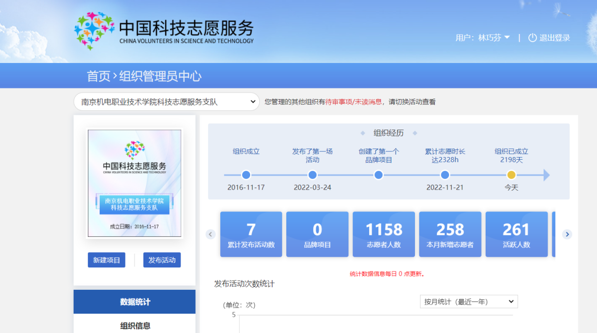The height and width of the screenshot is (333, 597).
Task: Click the 2016-11-17 organization founded marker
Action: 246,175
